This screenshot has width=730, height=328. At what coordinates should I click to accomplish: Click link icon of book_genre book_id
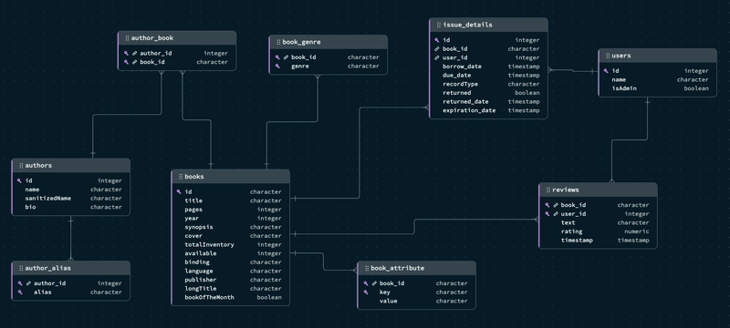click(286, 57)
